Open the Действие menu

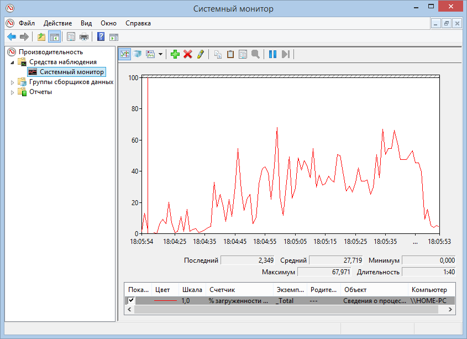[57, 23]
